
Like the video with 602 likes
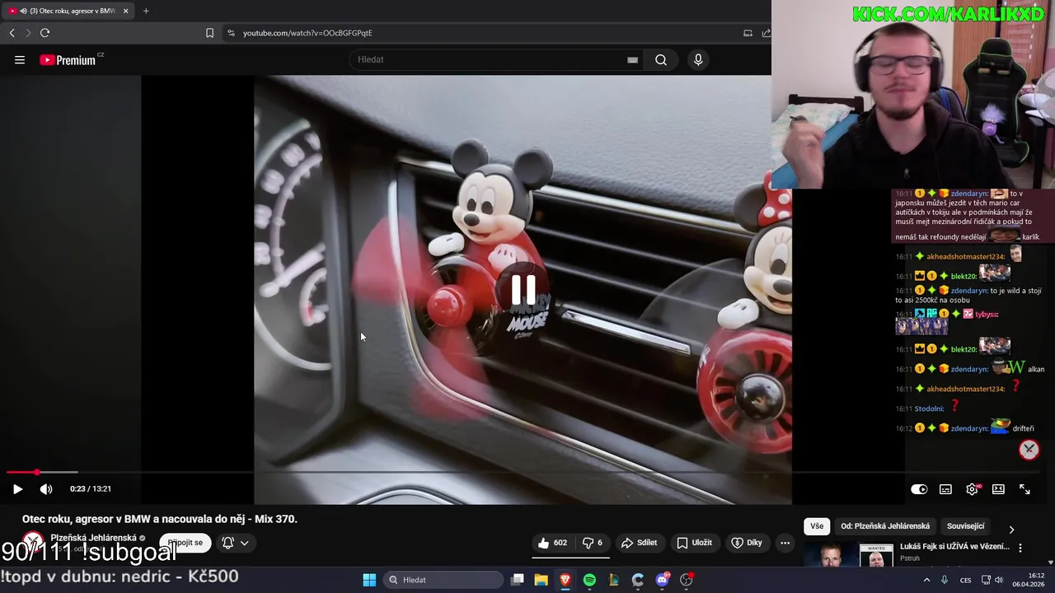(553, 543)
